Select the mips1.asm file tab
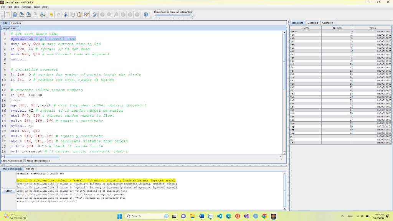Image resolution: width=393 pixels, height=221 pixels. tap(10, 28)
